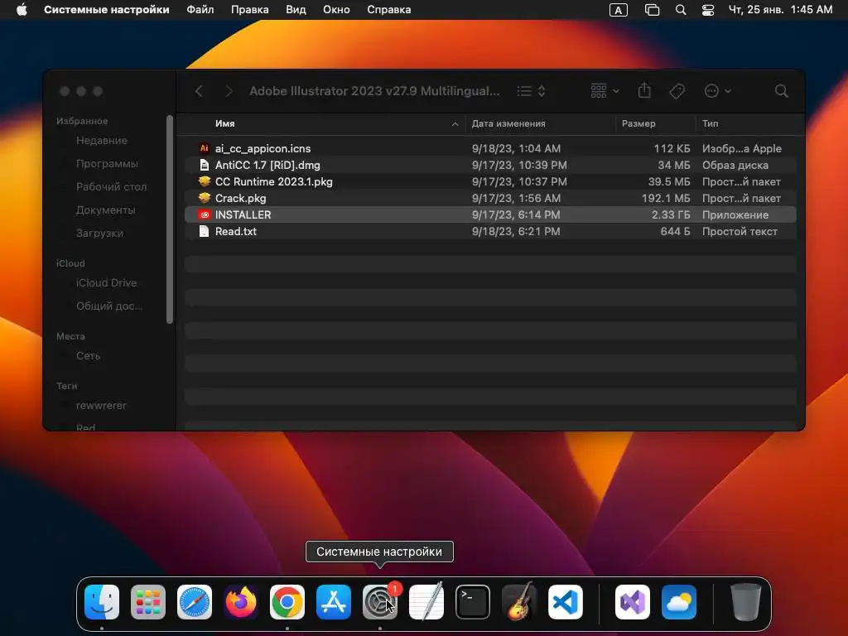Open Сеть in Finder sidebar
Viewport: 848px width, 636px height.
click(88, 356)
